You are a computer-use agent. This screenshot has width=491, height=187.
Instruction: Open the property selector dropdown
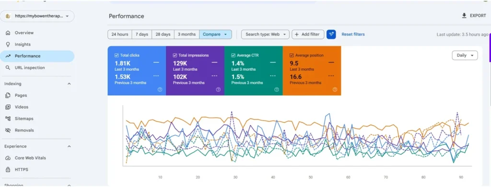37,16
